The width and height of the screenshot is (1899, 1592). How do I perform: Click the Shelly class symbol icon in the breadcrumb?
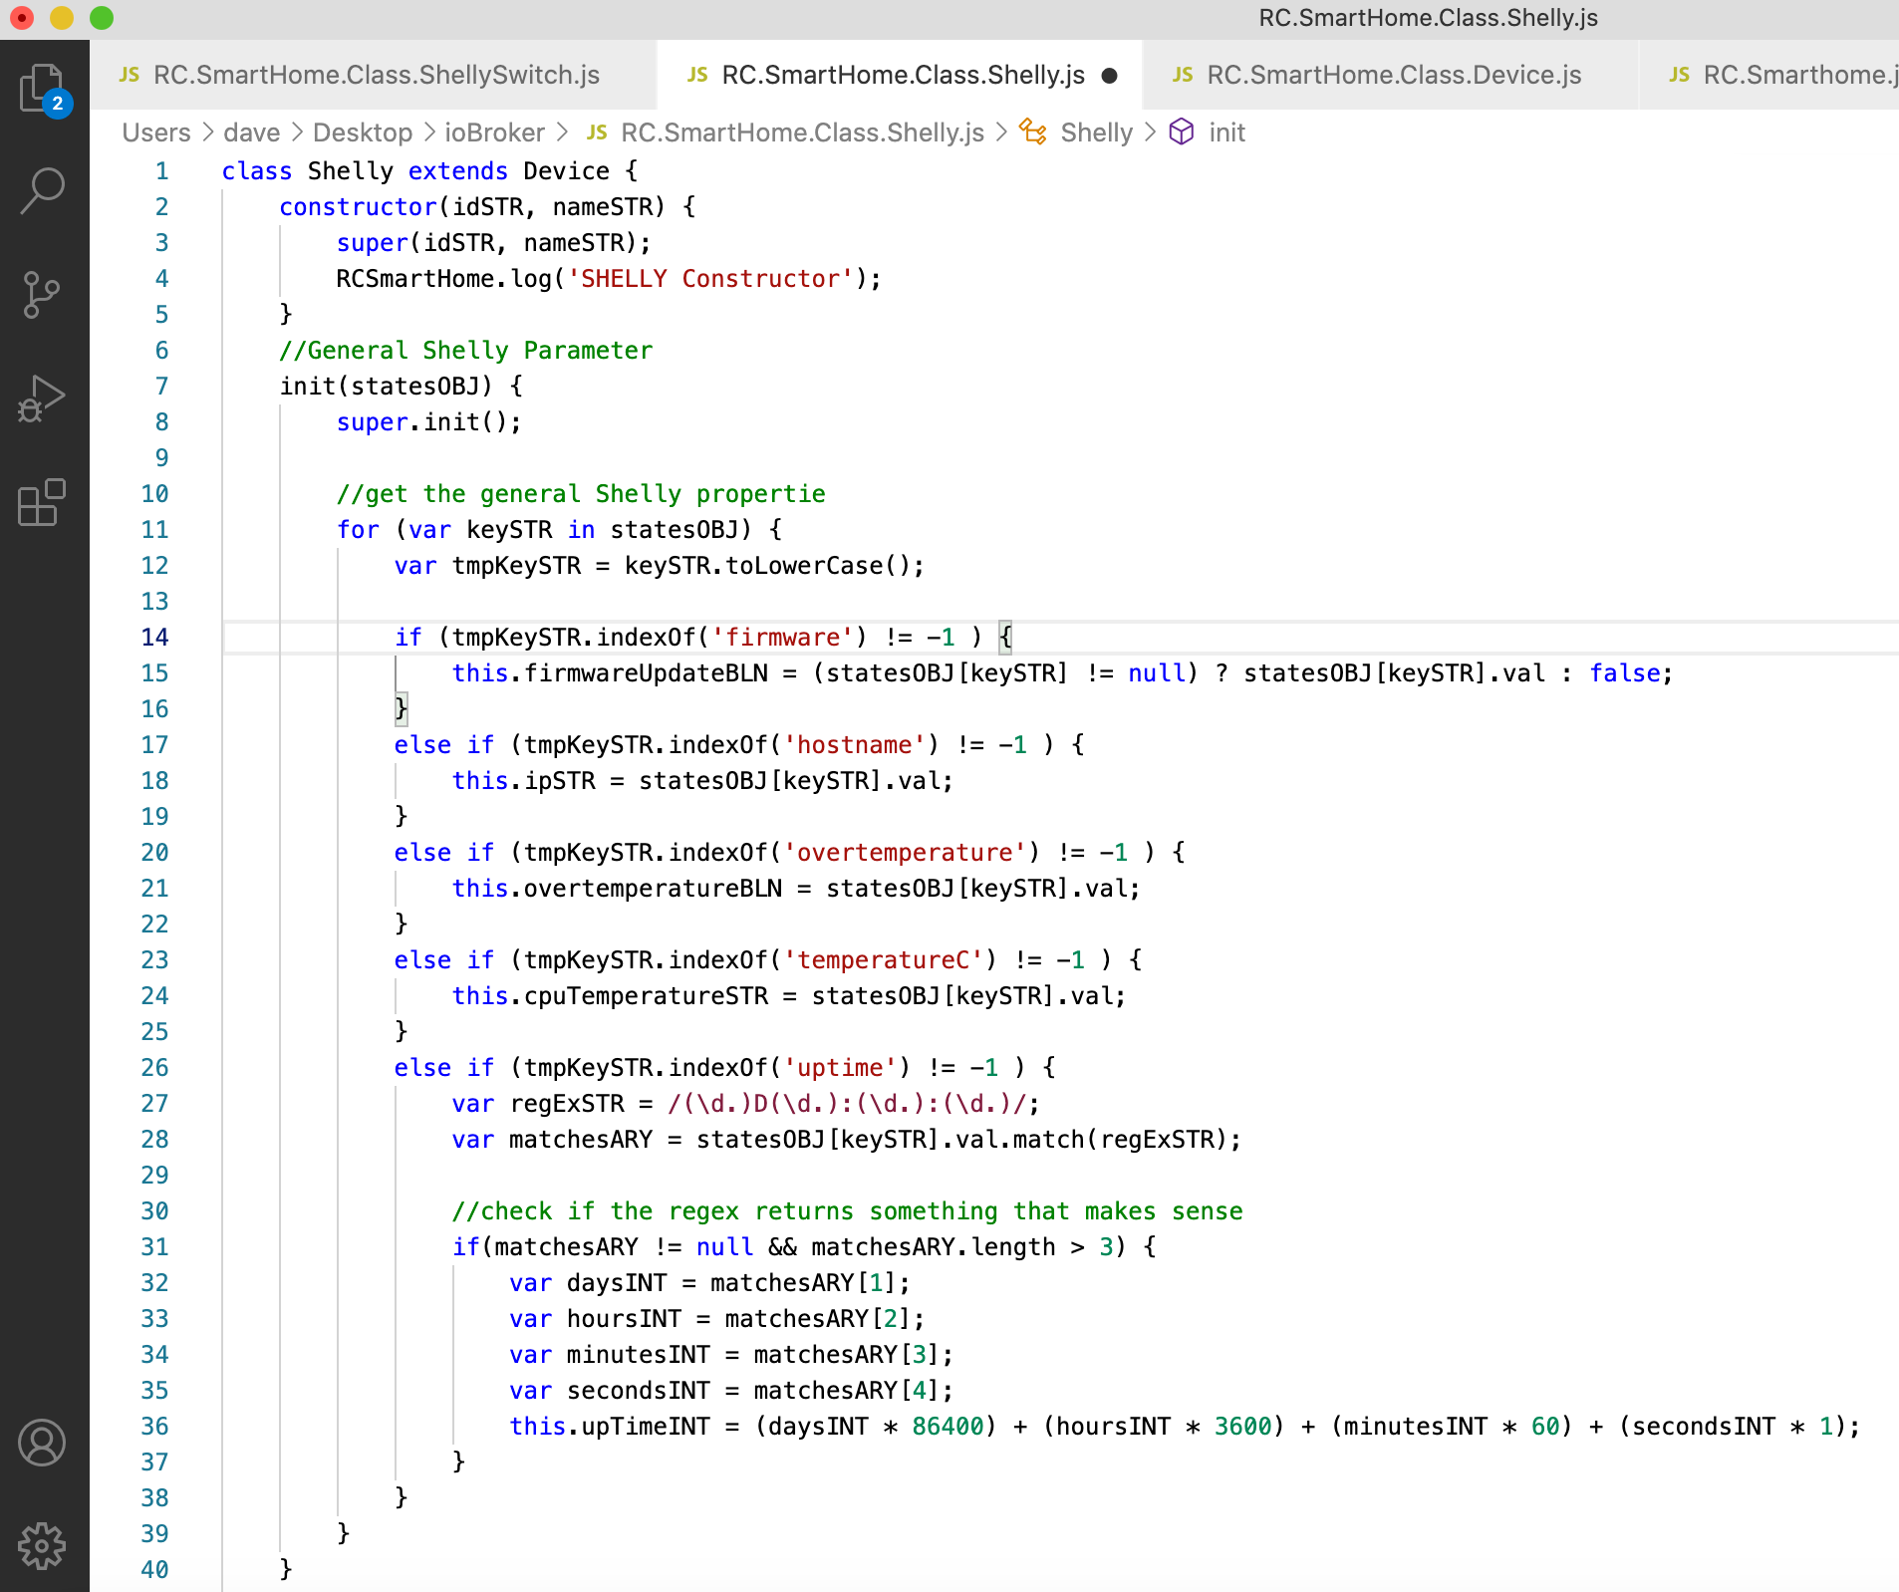coord(1032,133)
